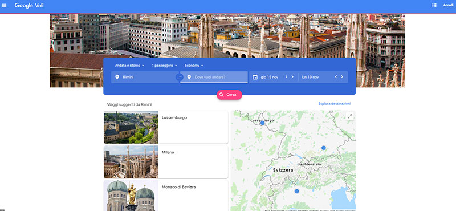Click the location pin next to Rimini

coord(117,77)
